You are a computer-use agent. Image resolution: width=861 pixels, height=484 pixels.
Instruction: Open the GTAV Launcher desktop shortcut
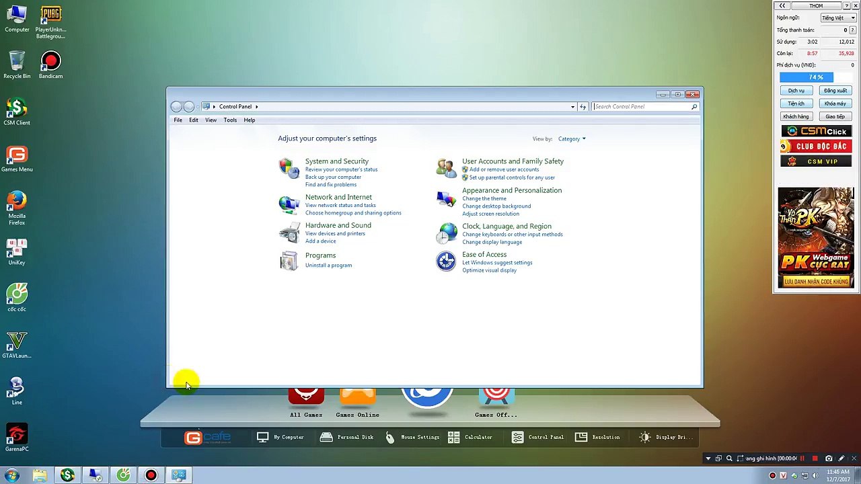click(x=17, y=345)
